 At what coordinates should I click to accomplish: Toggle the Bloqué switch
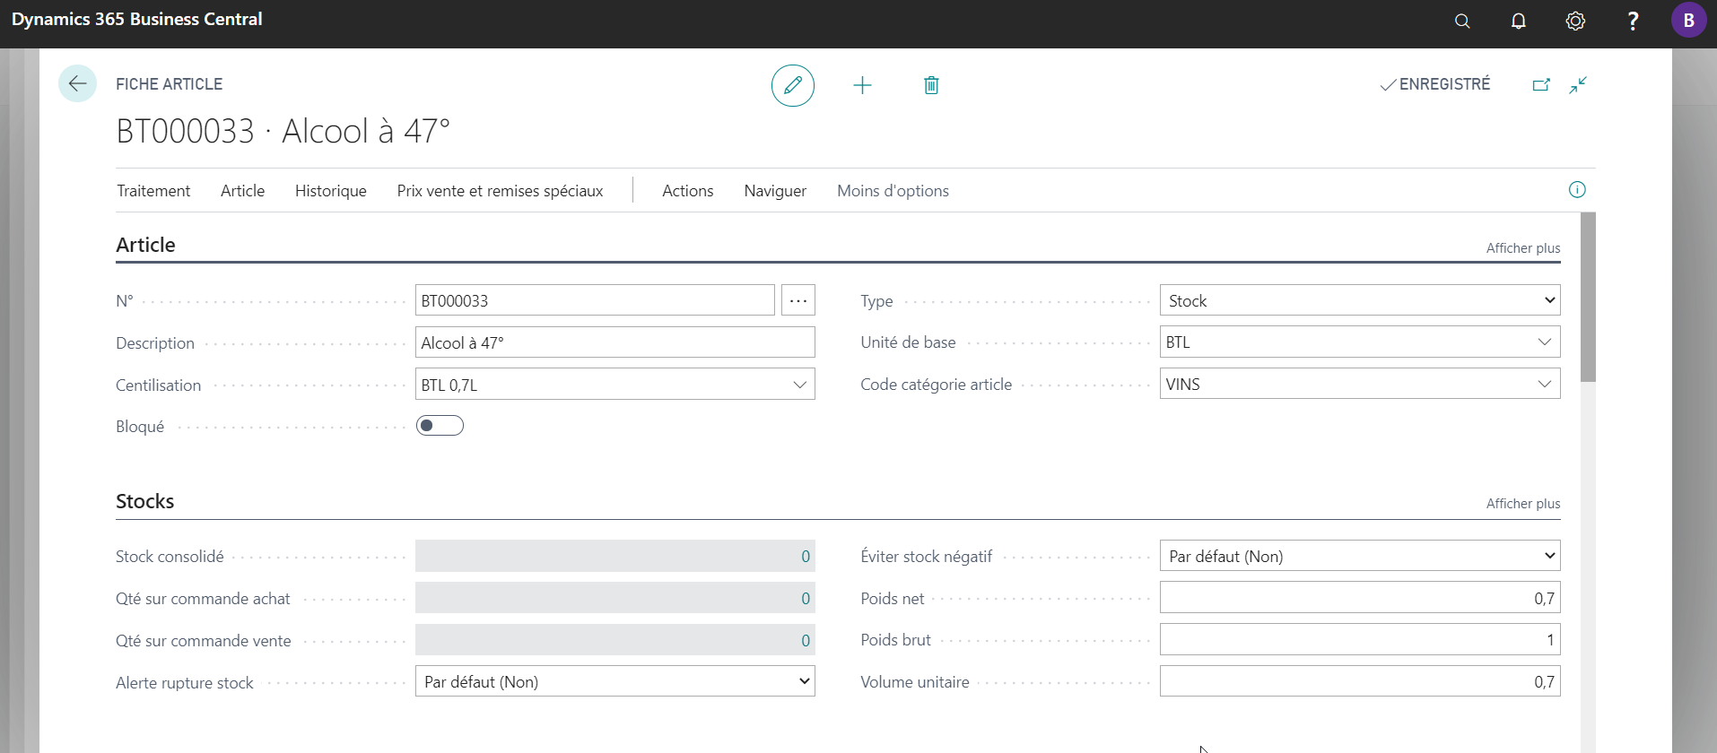(440, 426)
